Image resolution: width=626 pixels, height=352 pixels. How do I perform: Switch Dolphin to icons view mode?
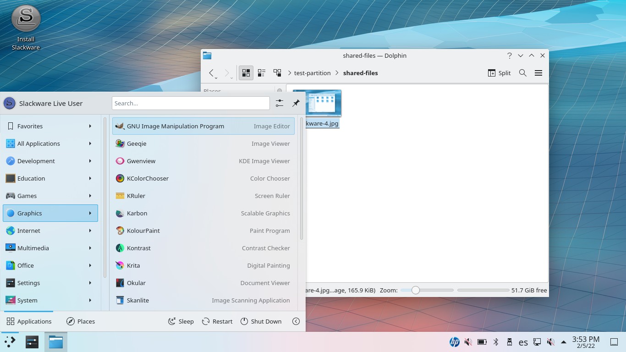(246, 73)
